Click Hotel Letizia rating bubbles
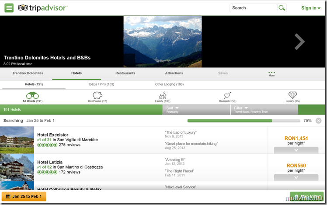This screenshot has height=205, width=327. pos(47,172)
